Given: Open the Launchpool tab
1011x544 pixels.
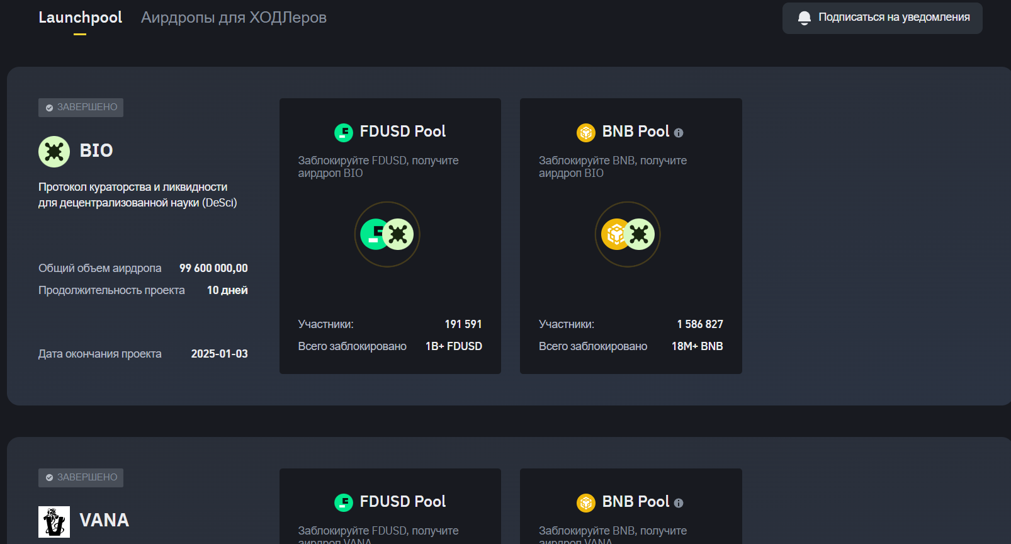Looking at the screenshot, I should pyautogui.click(x=80, y=18).
